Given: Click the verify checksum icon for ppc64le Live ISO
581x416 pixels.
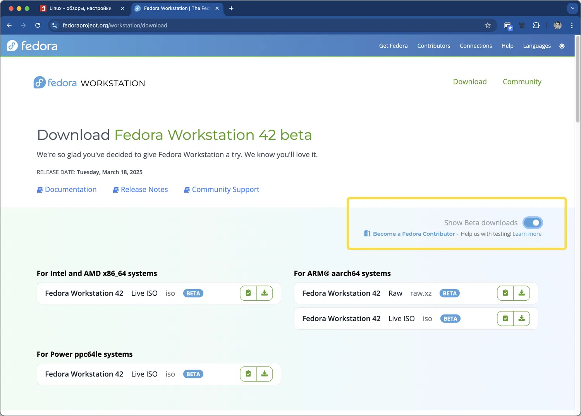Looking at the screenshot, I should coord(248,374).
